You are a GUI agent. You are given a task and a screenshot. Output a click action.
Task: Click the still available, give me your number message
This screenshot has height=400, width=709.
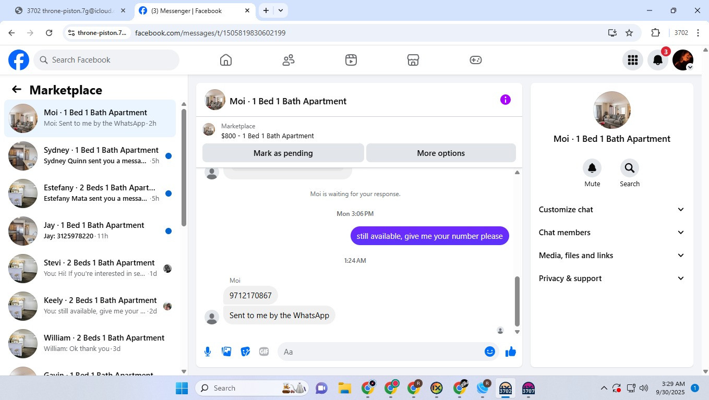tap(429, 236)
